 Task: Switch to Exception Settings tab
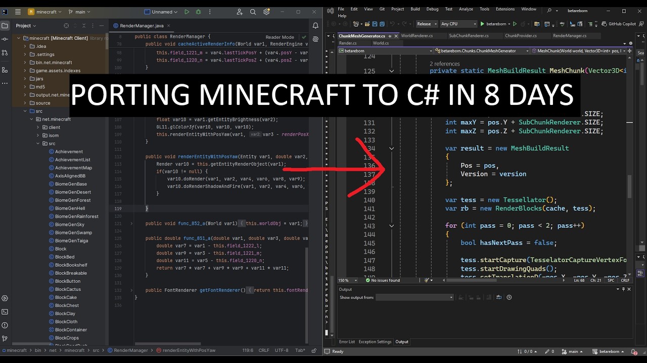[x=375, y=342]
